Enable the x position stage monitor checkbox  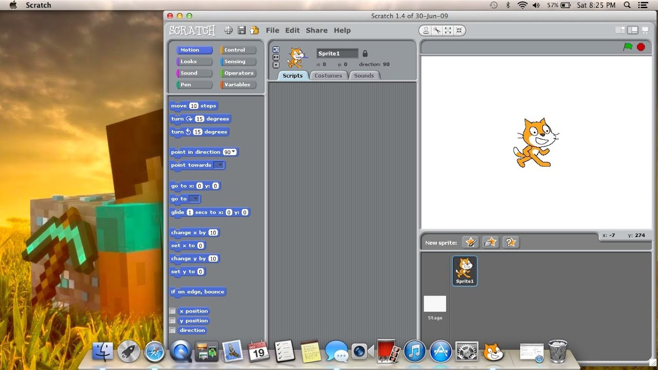pos(172,311)
